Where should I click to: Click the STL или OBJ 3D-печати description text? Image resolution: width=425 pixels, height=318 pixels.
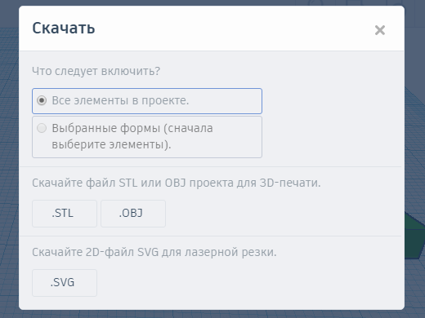point(177,183)
